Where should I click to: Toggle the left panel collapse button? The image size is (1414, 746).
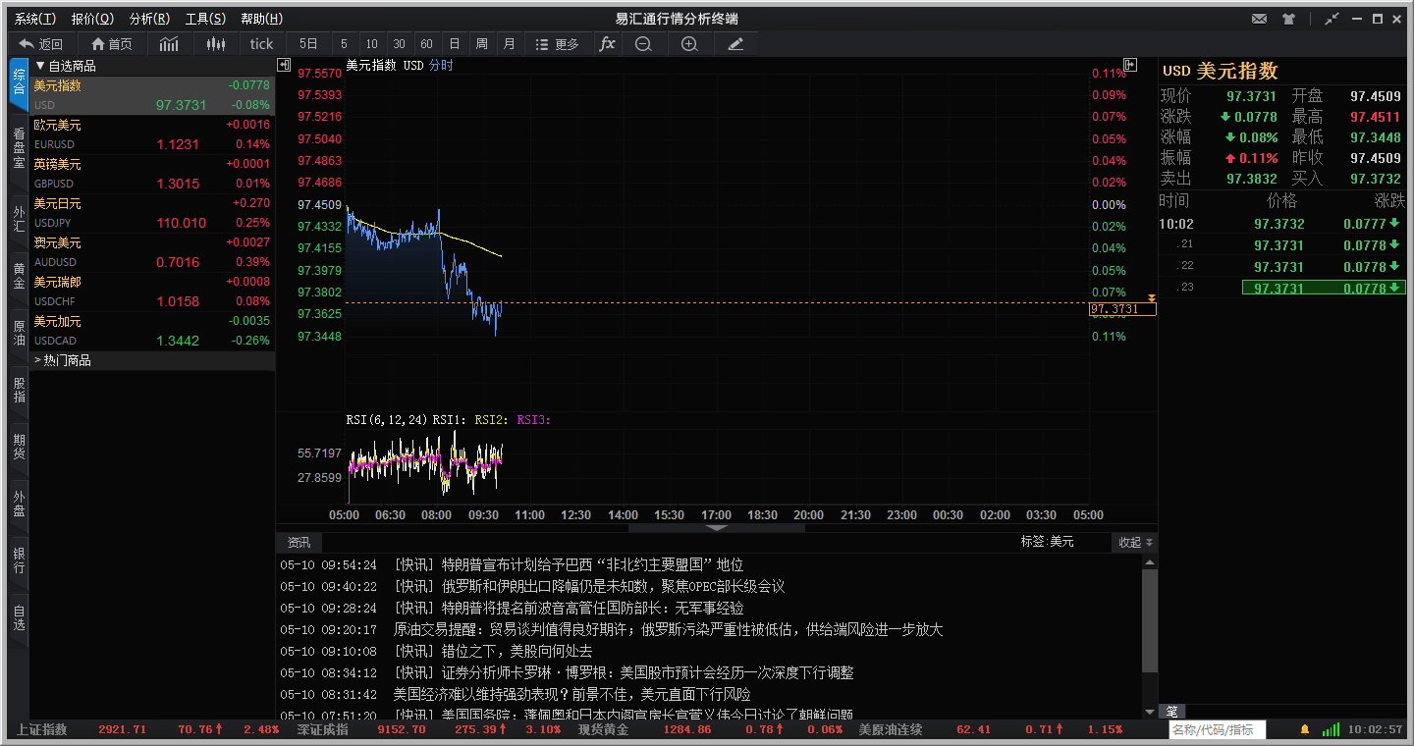284,65
